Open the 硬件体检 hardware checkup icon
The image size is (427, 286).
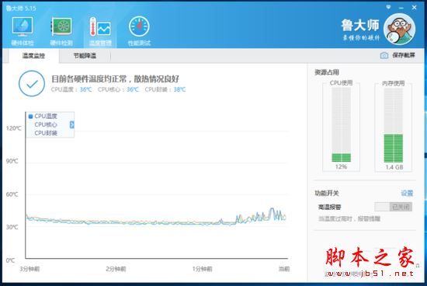tap(23, 31)
